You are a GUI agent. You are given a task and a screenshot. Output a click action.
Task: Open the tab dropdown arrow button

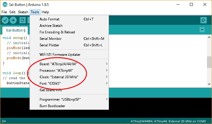[x=202, y=30]
